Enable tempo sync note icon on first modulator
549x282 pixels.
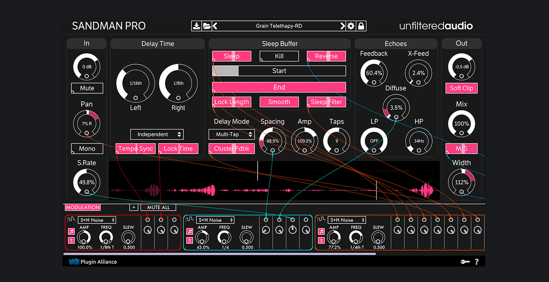[71, 231]
